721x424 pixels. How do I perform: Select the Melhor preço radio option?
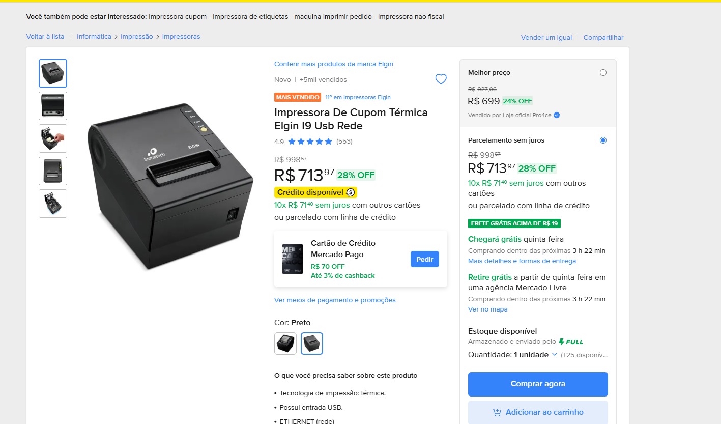603,73
